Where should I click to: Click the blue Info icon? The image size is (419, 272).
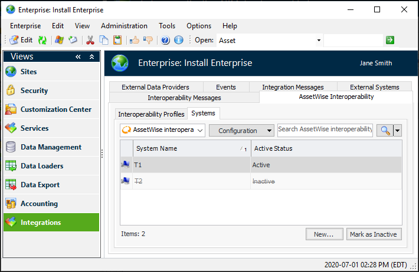[x=178, y=40]
